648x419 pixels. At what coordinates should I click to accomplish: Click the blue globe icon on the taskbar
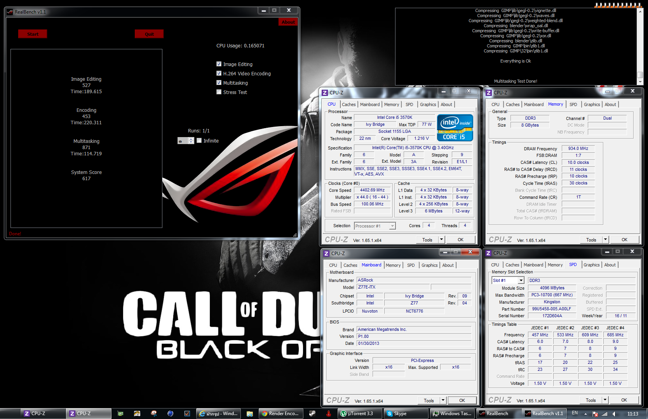(170, 414)
